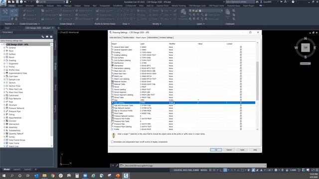Viewport: 319px width, 179px height.
Task: Toggle lock for the Pipe layer row
Action: [x=241, y=100]
